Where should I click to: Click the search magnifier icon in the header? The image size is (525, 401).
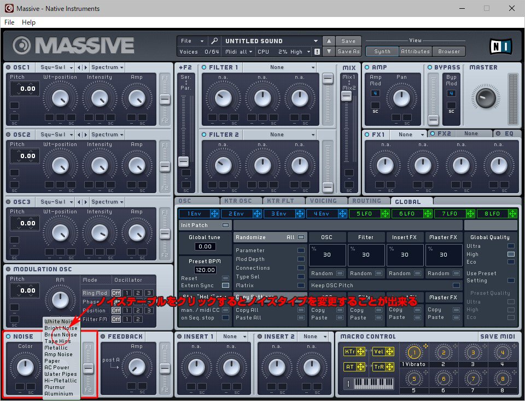tap(214, 41)
